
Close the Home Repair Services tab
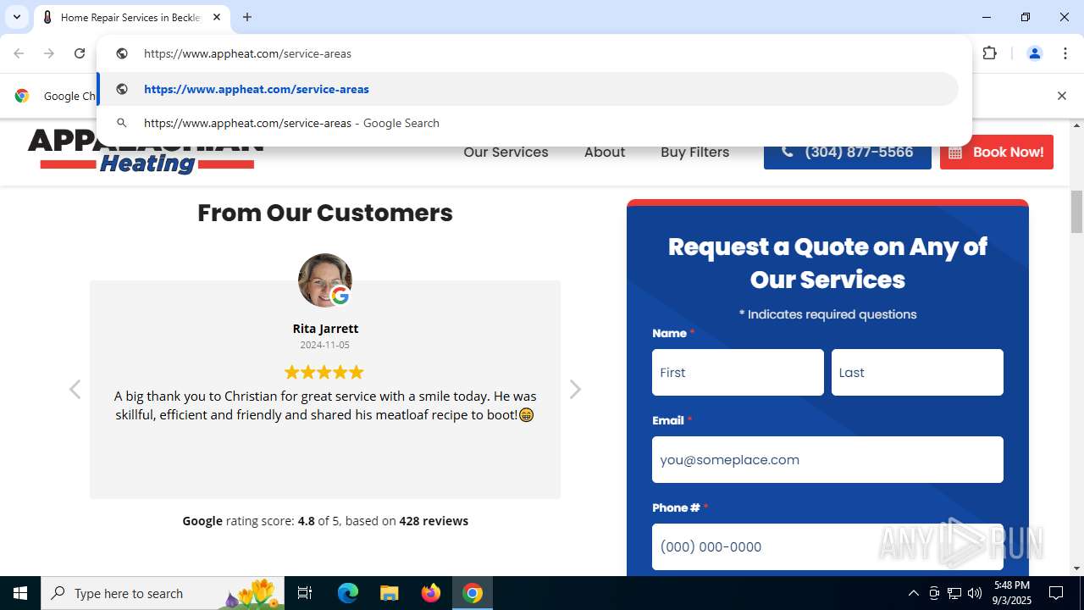(x=217, y=17)
